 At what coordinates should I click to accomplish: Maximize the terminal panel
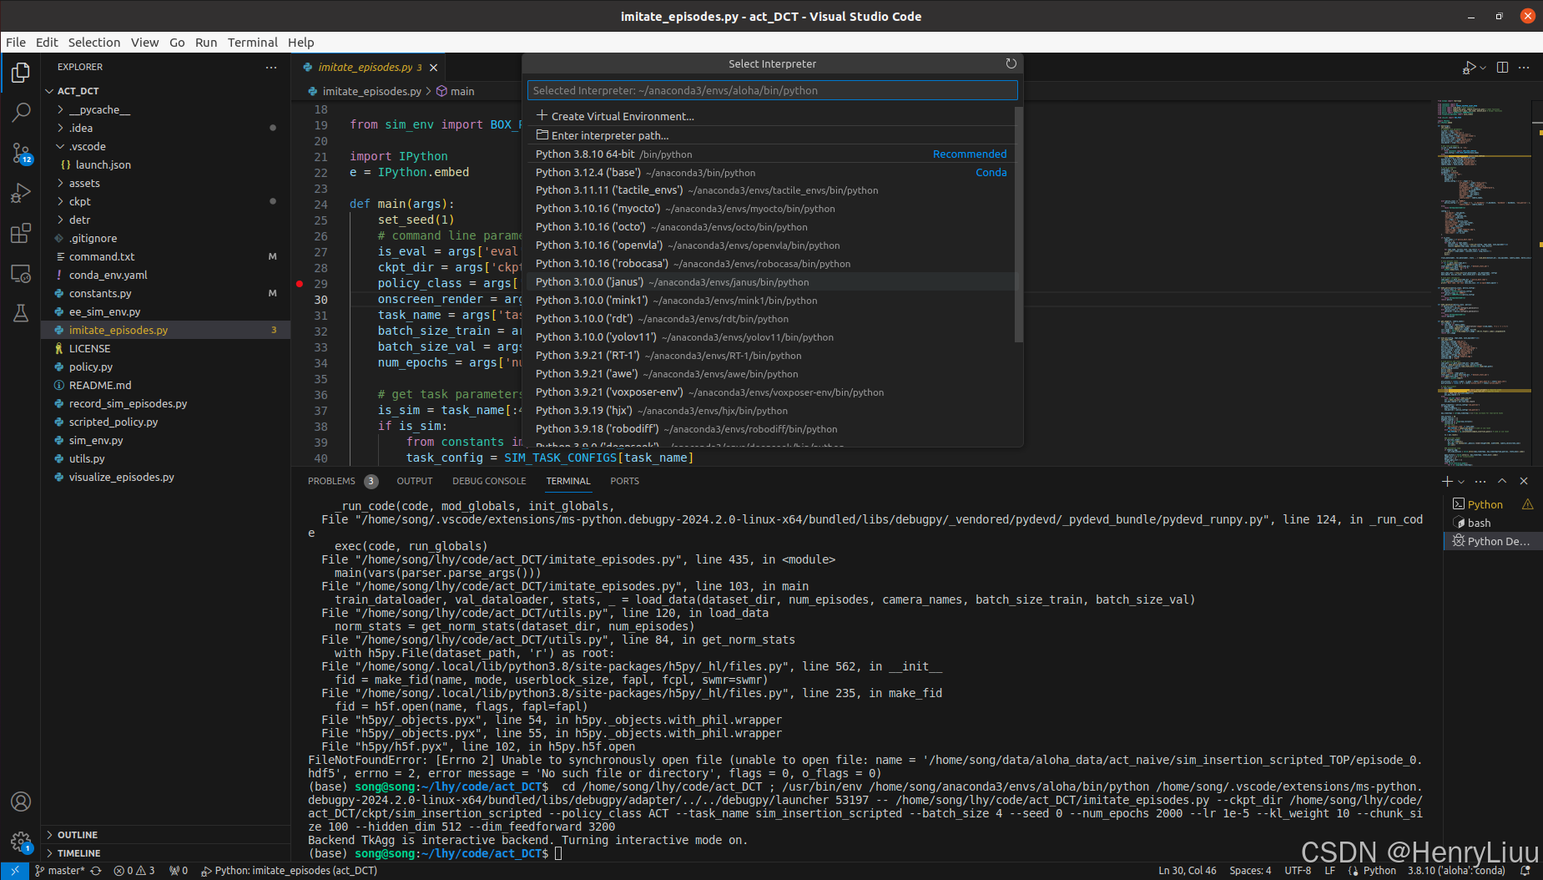pos(1501,481)
